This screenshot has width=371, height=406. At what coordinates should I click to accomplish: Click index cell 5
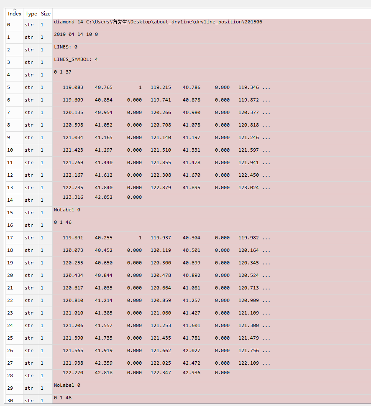[15, 88]
